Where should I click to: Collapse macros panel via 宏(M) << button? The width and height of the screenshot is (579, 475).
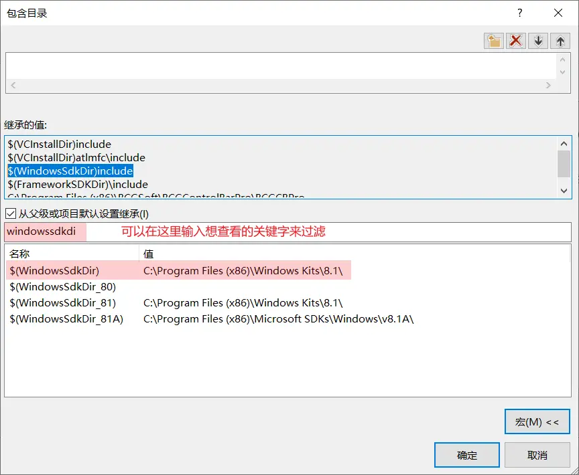(537, 421)
